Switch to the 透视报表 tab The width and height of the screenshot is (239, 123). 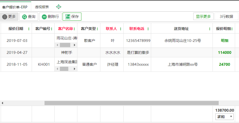[42, 7]
